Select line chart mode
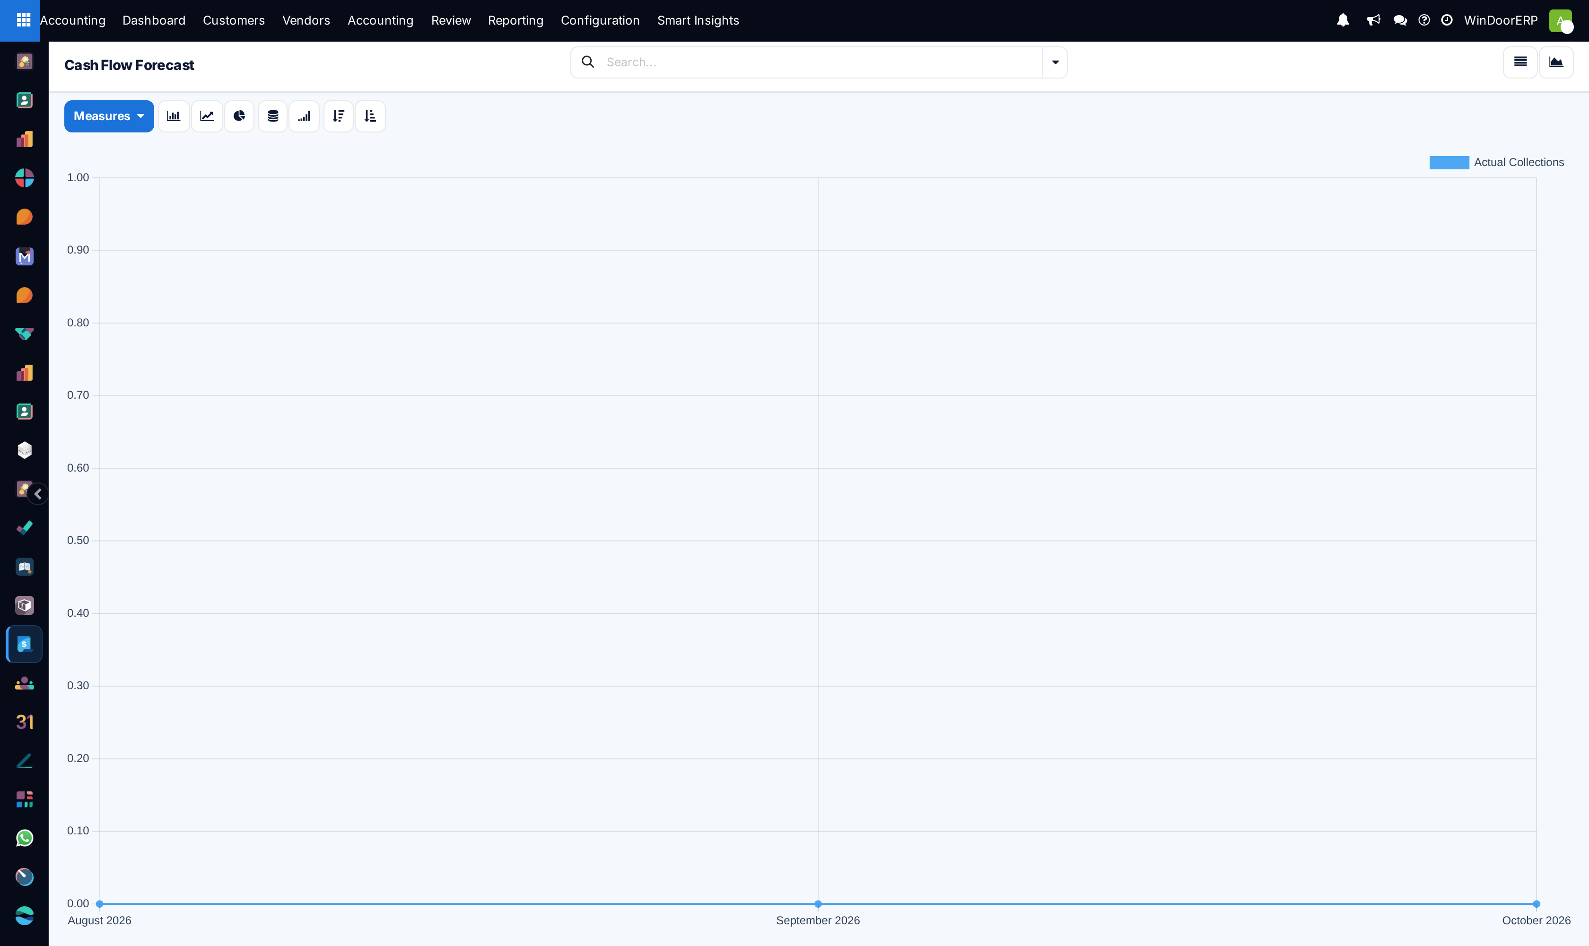Screen dimensions: 1589x946 [207, 116]
